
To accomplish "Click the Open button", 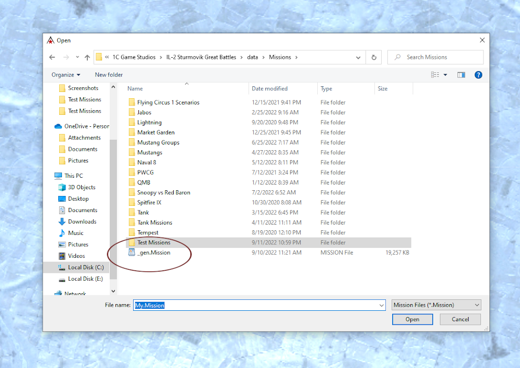I will click(412, 319).
